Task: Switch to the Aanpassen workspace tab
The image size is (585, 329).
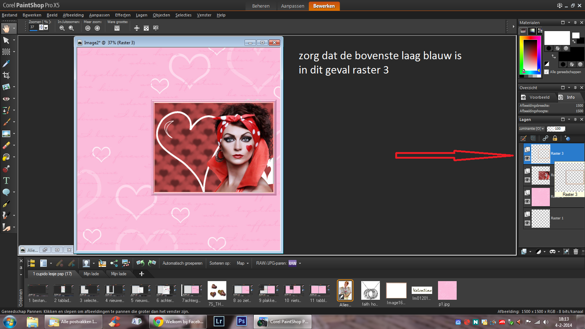Action: point(292,6)
